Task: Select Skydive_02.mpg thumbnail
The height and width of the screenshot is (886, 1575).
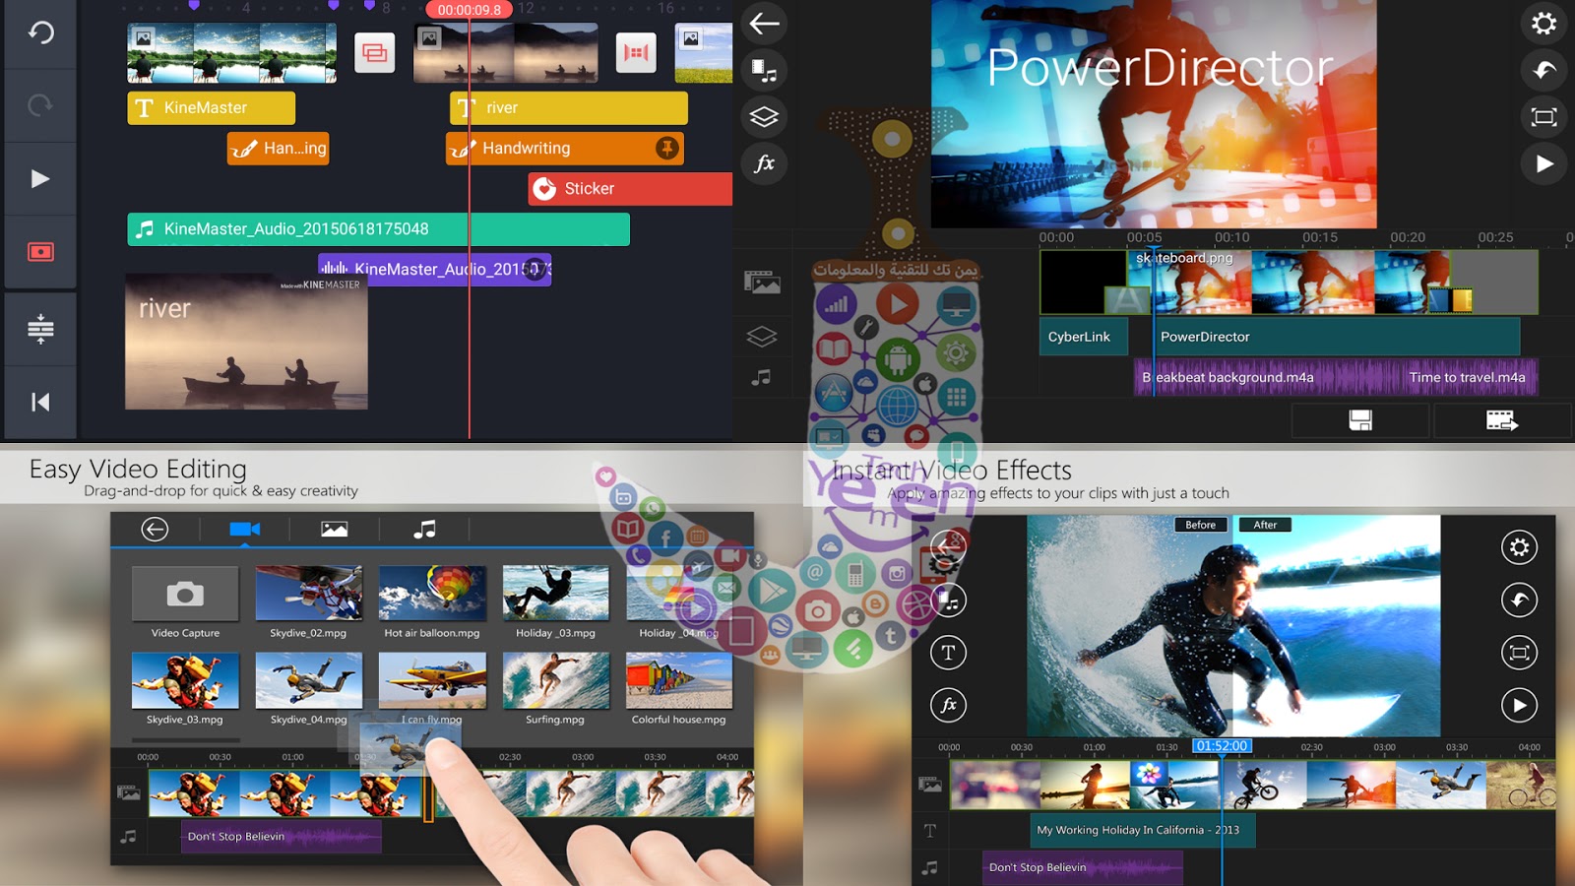Action: [308, 595]
